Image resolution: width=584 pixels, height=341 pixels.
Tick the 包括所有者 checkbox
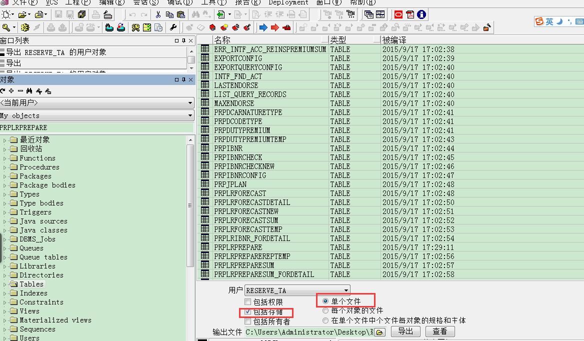pos(247,321)
